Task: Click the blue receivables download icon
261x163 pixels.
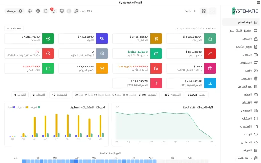Action: 210,83
